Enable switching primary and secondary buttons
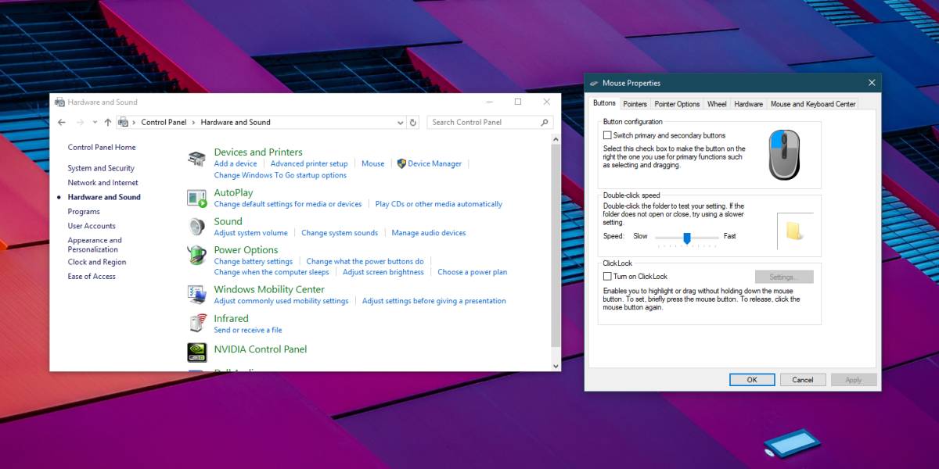This screenshot has height=469, width=939. tap(607, 135)
